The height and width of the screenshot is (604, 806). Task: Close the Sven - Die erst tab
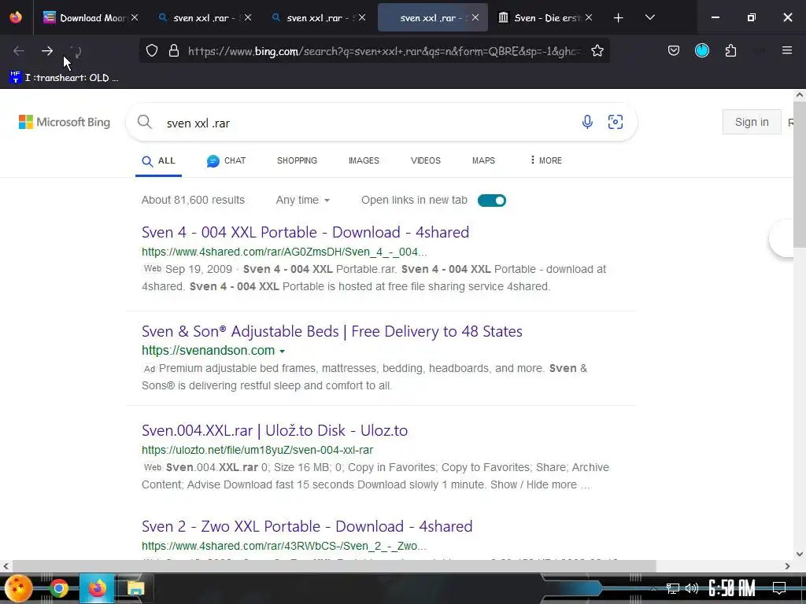pos(589,17)
